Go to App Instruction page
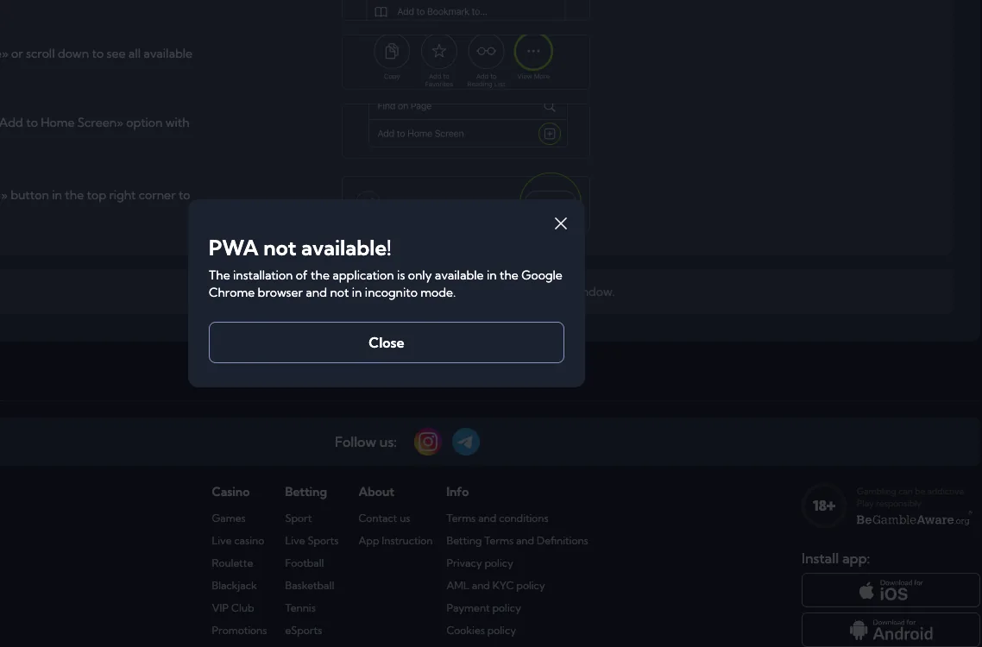This screenshot has height=647, width=982. pos(395,541)
